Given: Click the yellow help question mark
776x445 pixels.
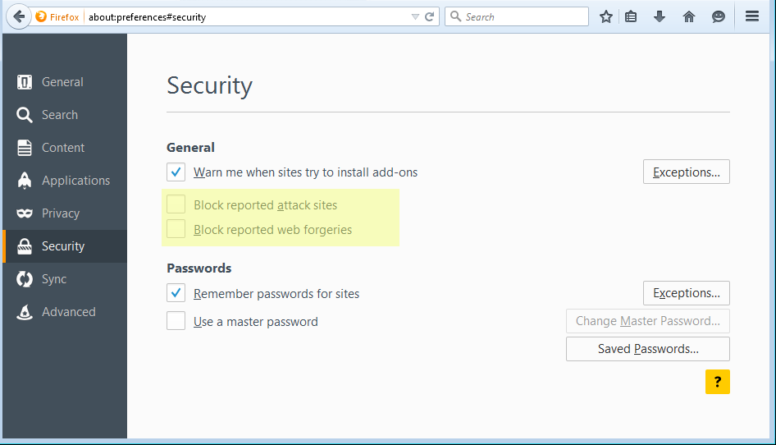Looking at the screenshot, I should 717,382.
